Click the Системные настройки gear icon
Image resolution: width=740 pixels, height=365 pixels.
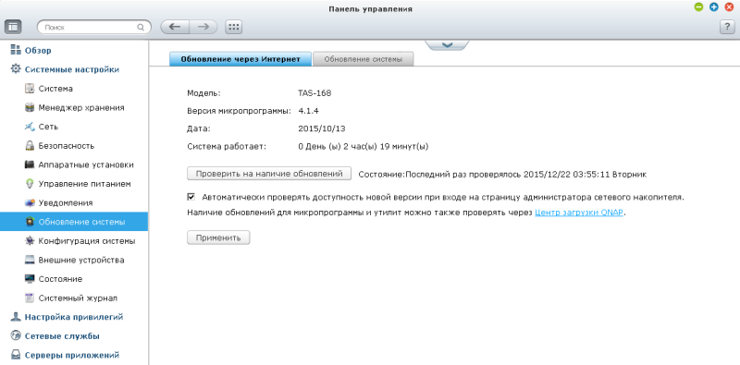pyautogui.click(x=16, y=69)
